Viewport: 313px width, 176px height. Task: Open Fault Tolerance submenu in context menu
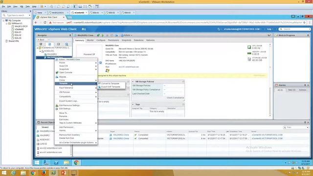coord(76,88)
